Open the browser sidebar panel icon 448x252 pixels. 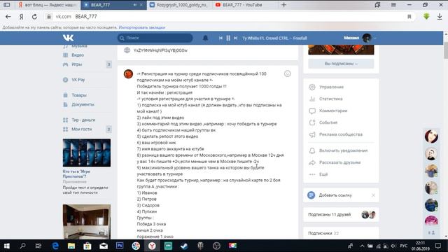6,5
